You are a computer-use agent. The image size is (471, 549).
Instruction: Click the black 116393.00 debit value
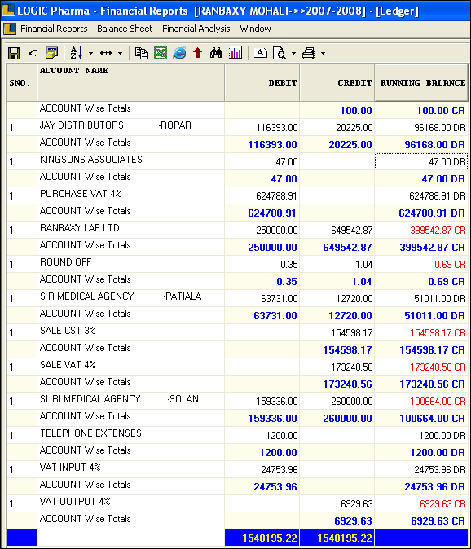276,128
